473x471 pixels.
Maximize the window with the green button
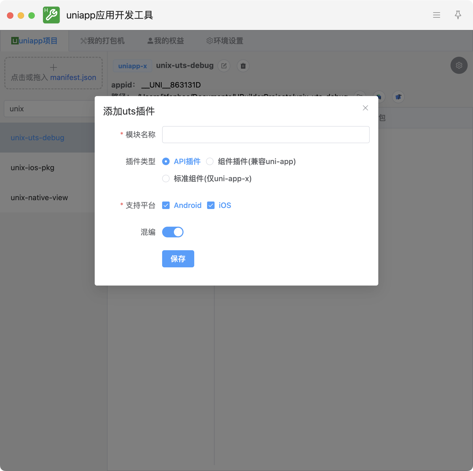32,16
